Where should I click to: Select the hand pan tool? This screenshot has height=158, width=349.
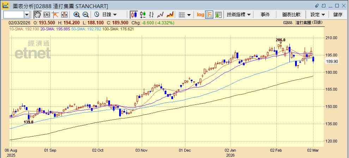(x=37, y=15)
